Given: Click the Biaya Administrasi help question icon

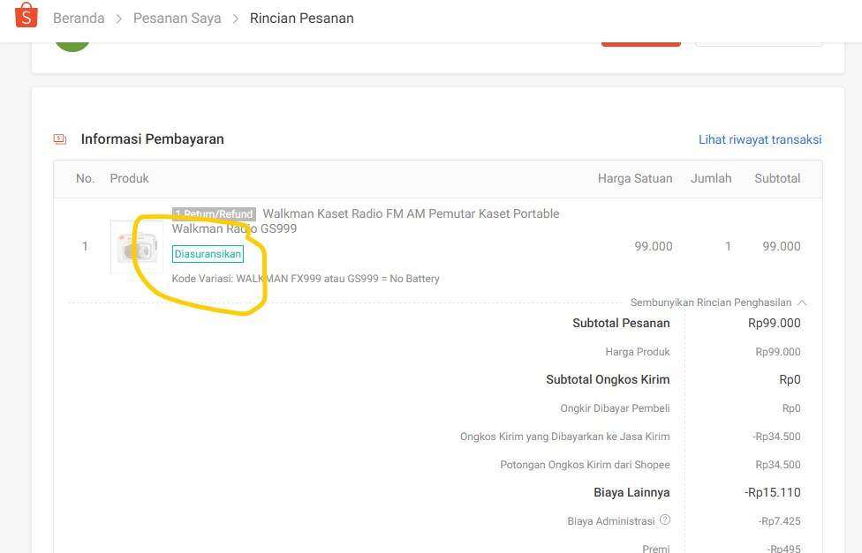Looking at the screenshot, I should 665,520.
